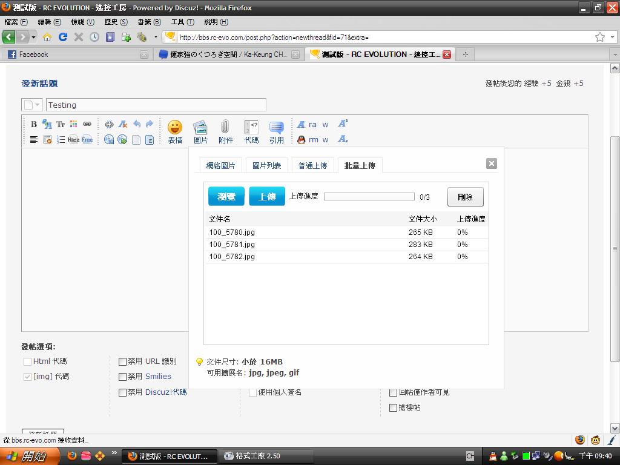Click the insert link chain icon
The width and height of the screenshot is (620, 465).
pos(87,124)
